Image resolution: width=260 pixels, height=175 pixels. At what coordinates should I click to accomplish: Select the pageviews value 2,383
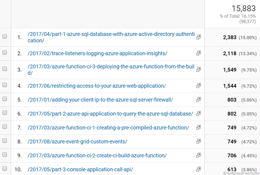click(x=230, y=37)
